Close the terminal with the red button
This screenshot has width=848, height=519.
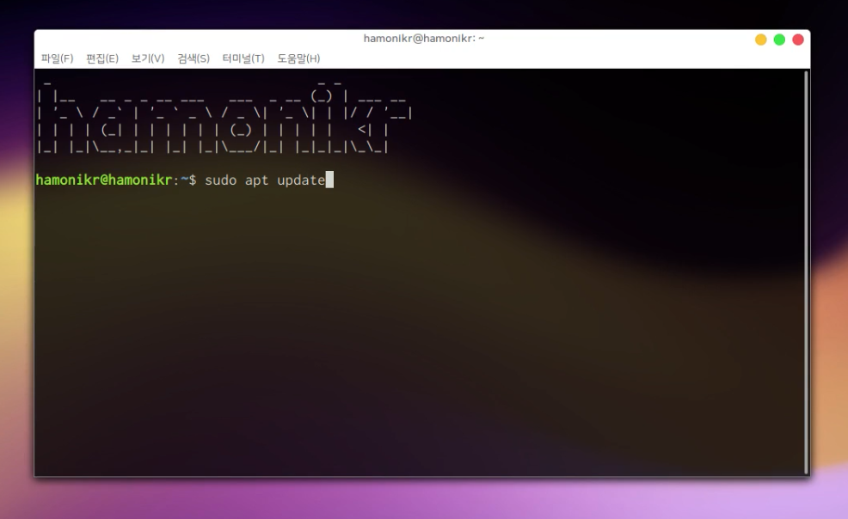tap(798, 40)
